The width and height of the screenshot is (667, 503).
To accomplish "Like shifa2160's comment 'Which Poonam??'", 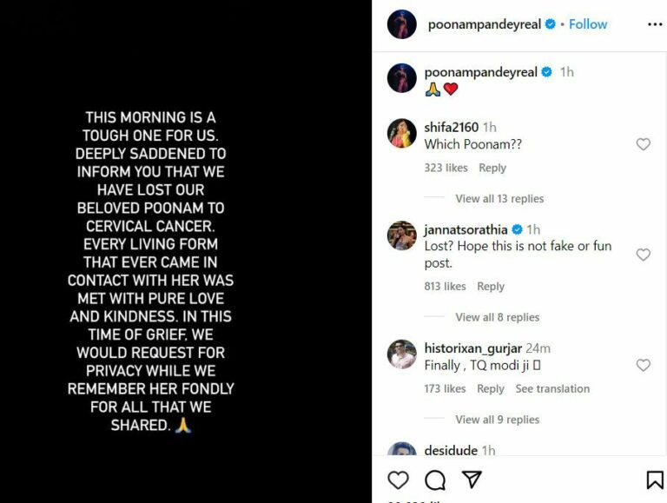I will click(x=644, y=144).
